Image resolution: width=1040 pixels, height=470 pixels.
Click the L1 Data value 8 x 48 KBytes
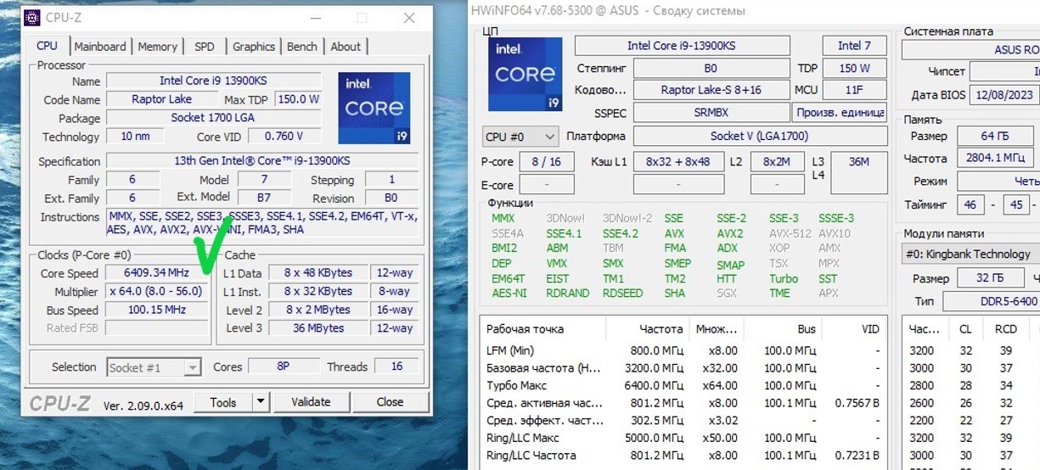(x=318, y=273)
